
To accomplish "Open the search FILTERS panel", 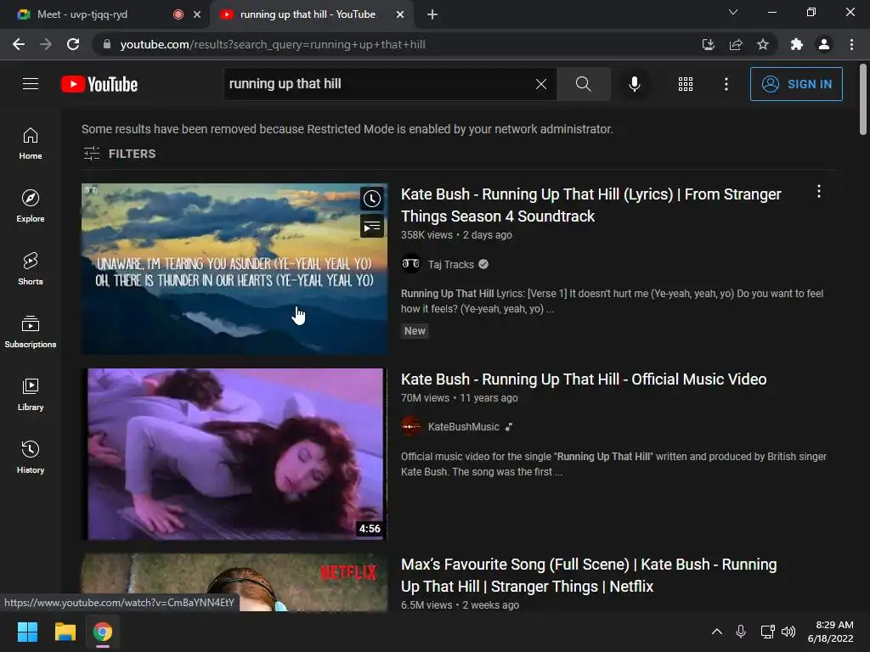I will click(119, 154).
